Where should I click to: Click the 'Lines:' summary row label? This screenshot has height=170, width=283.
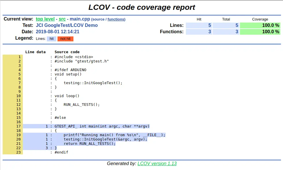[177, 25]
